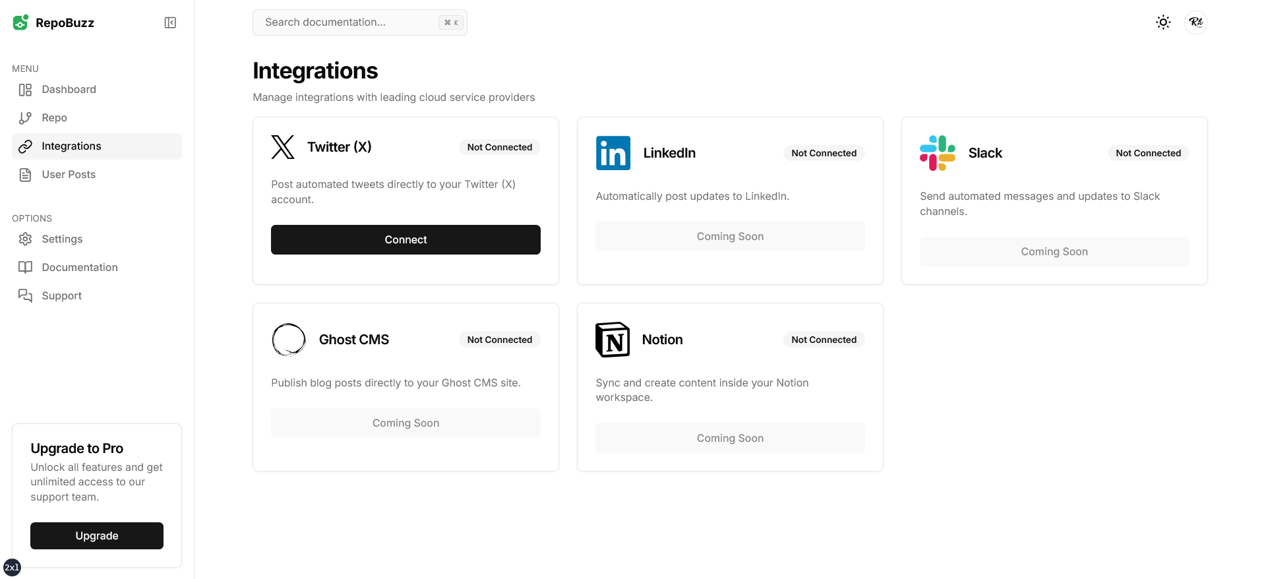Click Ghost CMS Coming Soon button
Image resolution: width=1266 pixels, height=579 pixels.
point(406,423)
